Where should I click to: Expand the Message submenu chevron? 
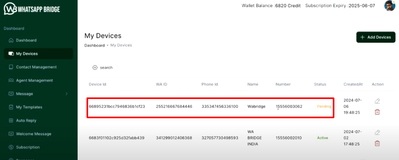click(x=67, y=94)
